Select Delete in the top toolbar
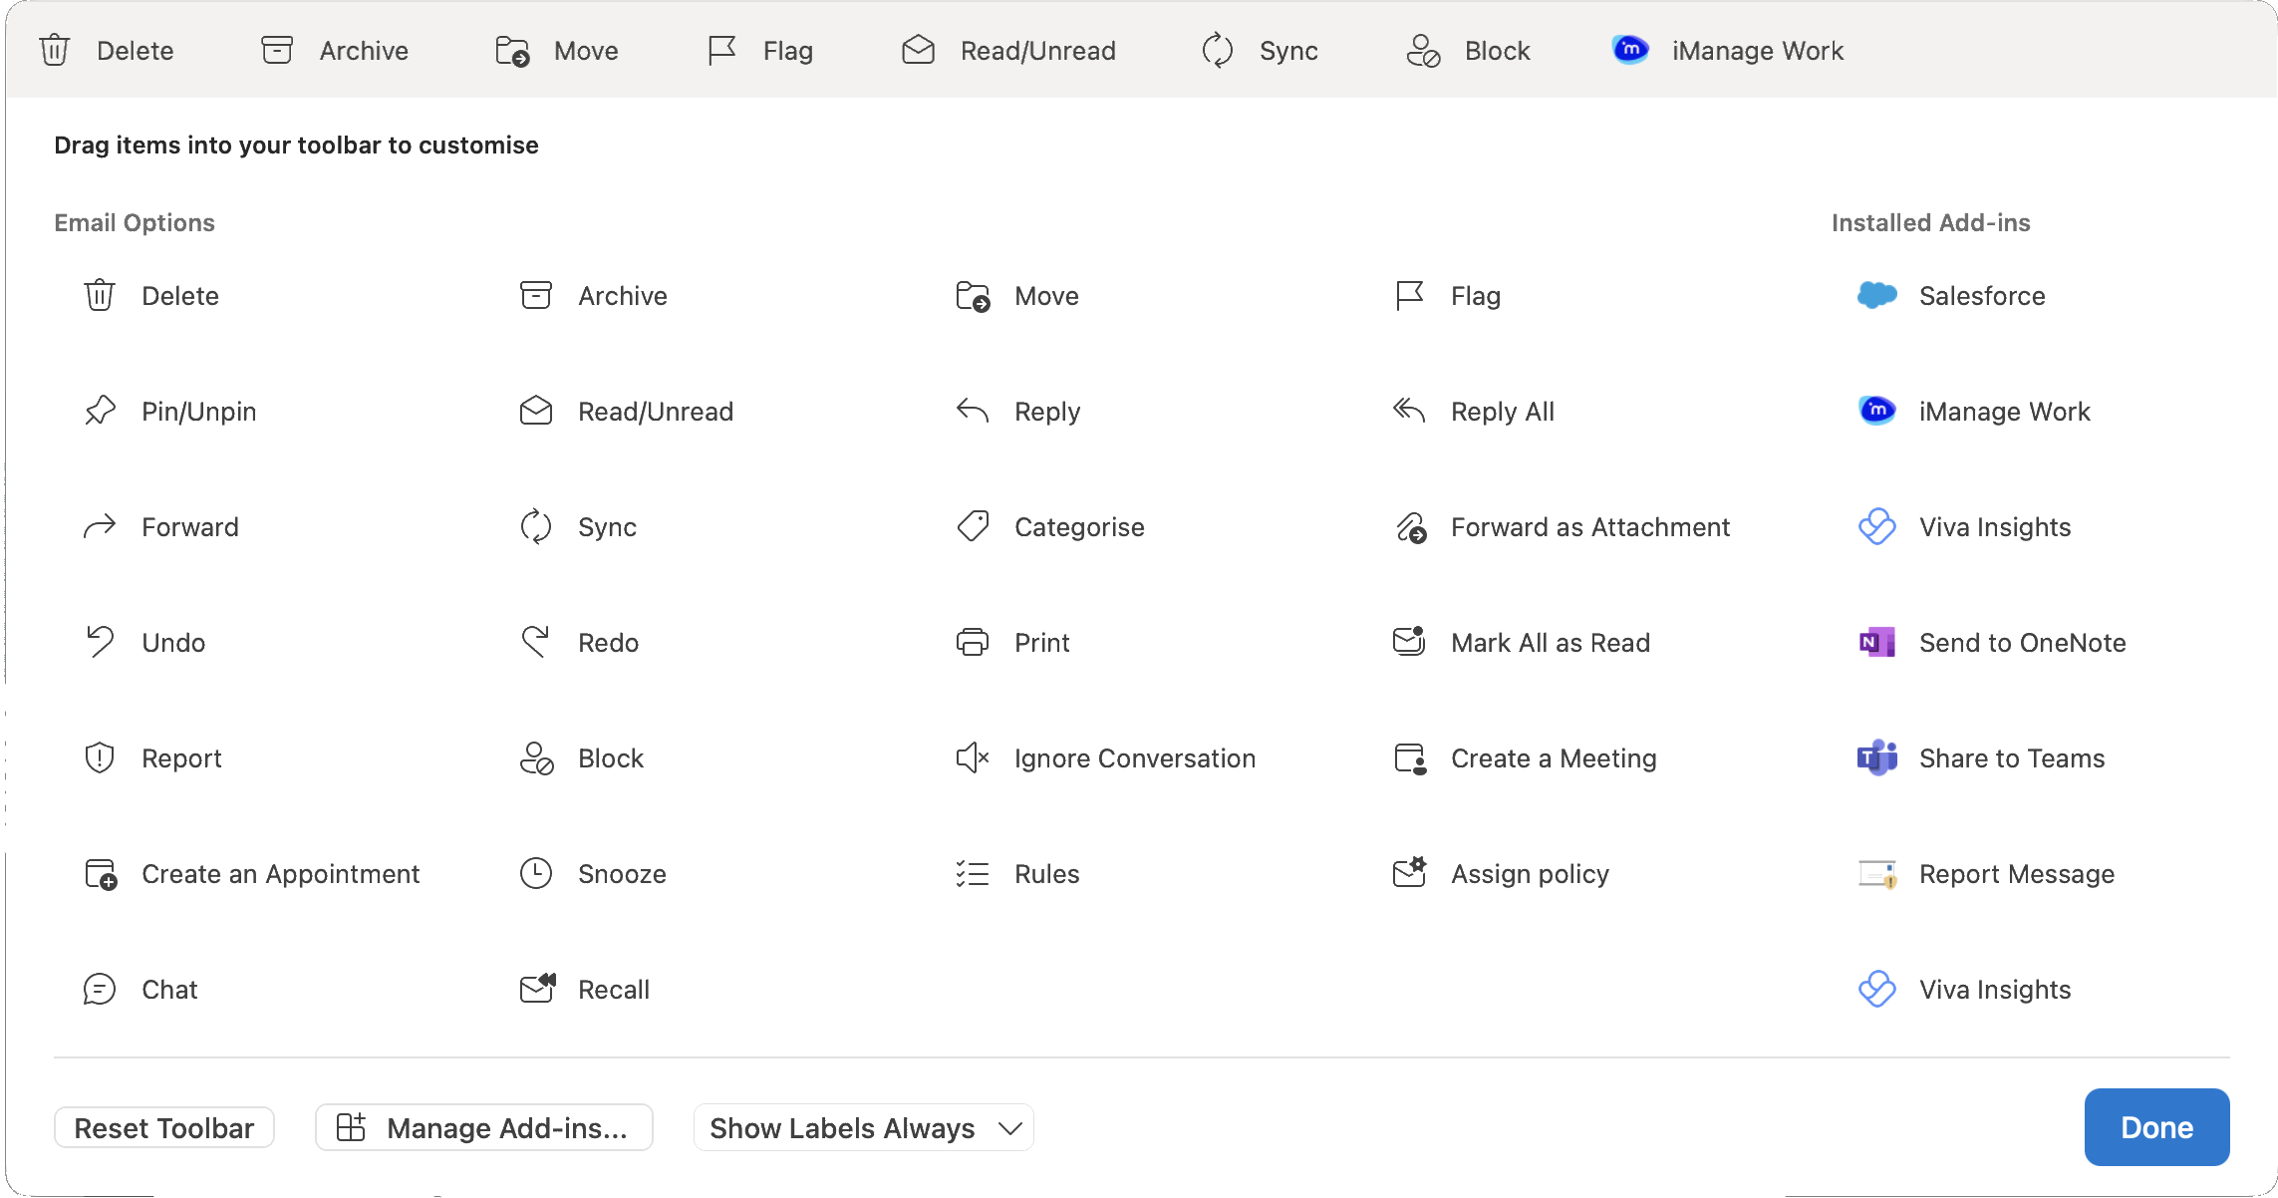The width and height of the screenshot is (2278, 1198). (x=110, y=50)
